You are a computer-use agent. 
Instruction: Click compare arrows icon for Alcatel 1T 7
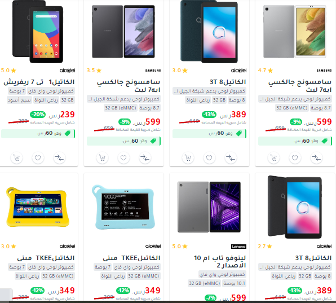(59, 158)
